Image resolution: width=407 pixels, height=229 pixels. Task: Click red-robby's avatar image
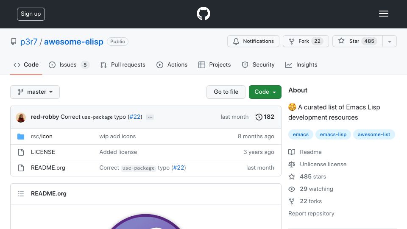21,117
